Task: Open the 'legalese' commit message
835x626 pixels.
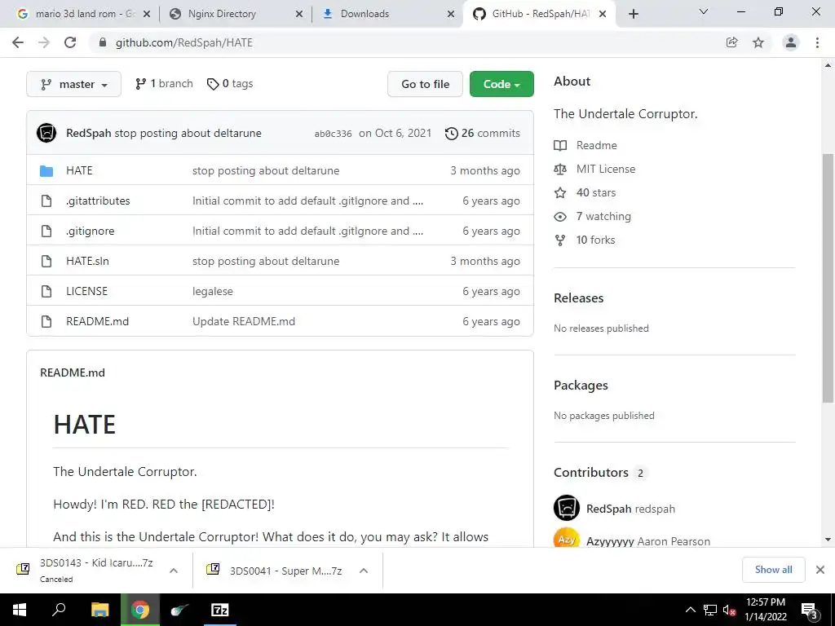Action: (x=213, y=291)
